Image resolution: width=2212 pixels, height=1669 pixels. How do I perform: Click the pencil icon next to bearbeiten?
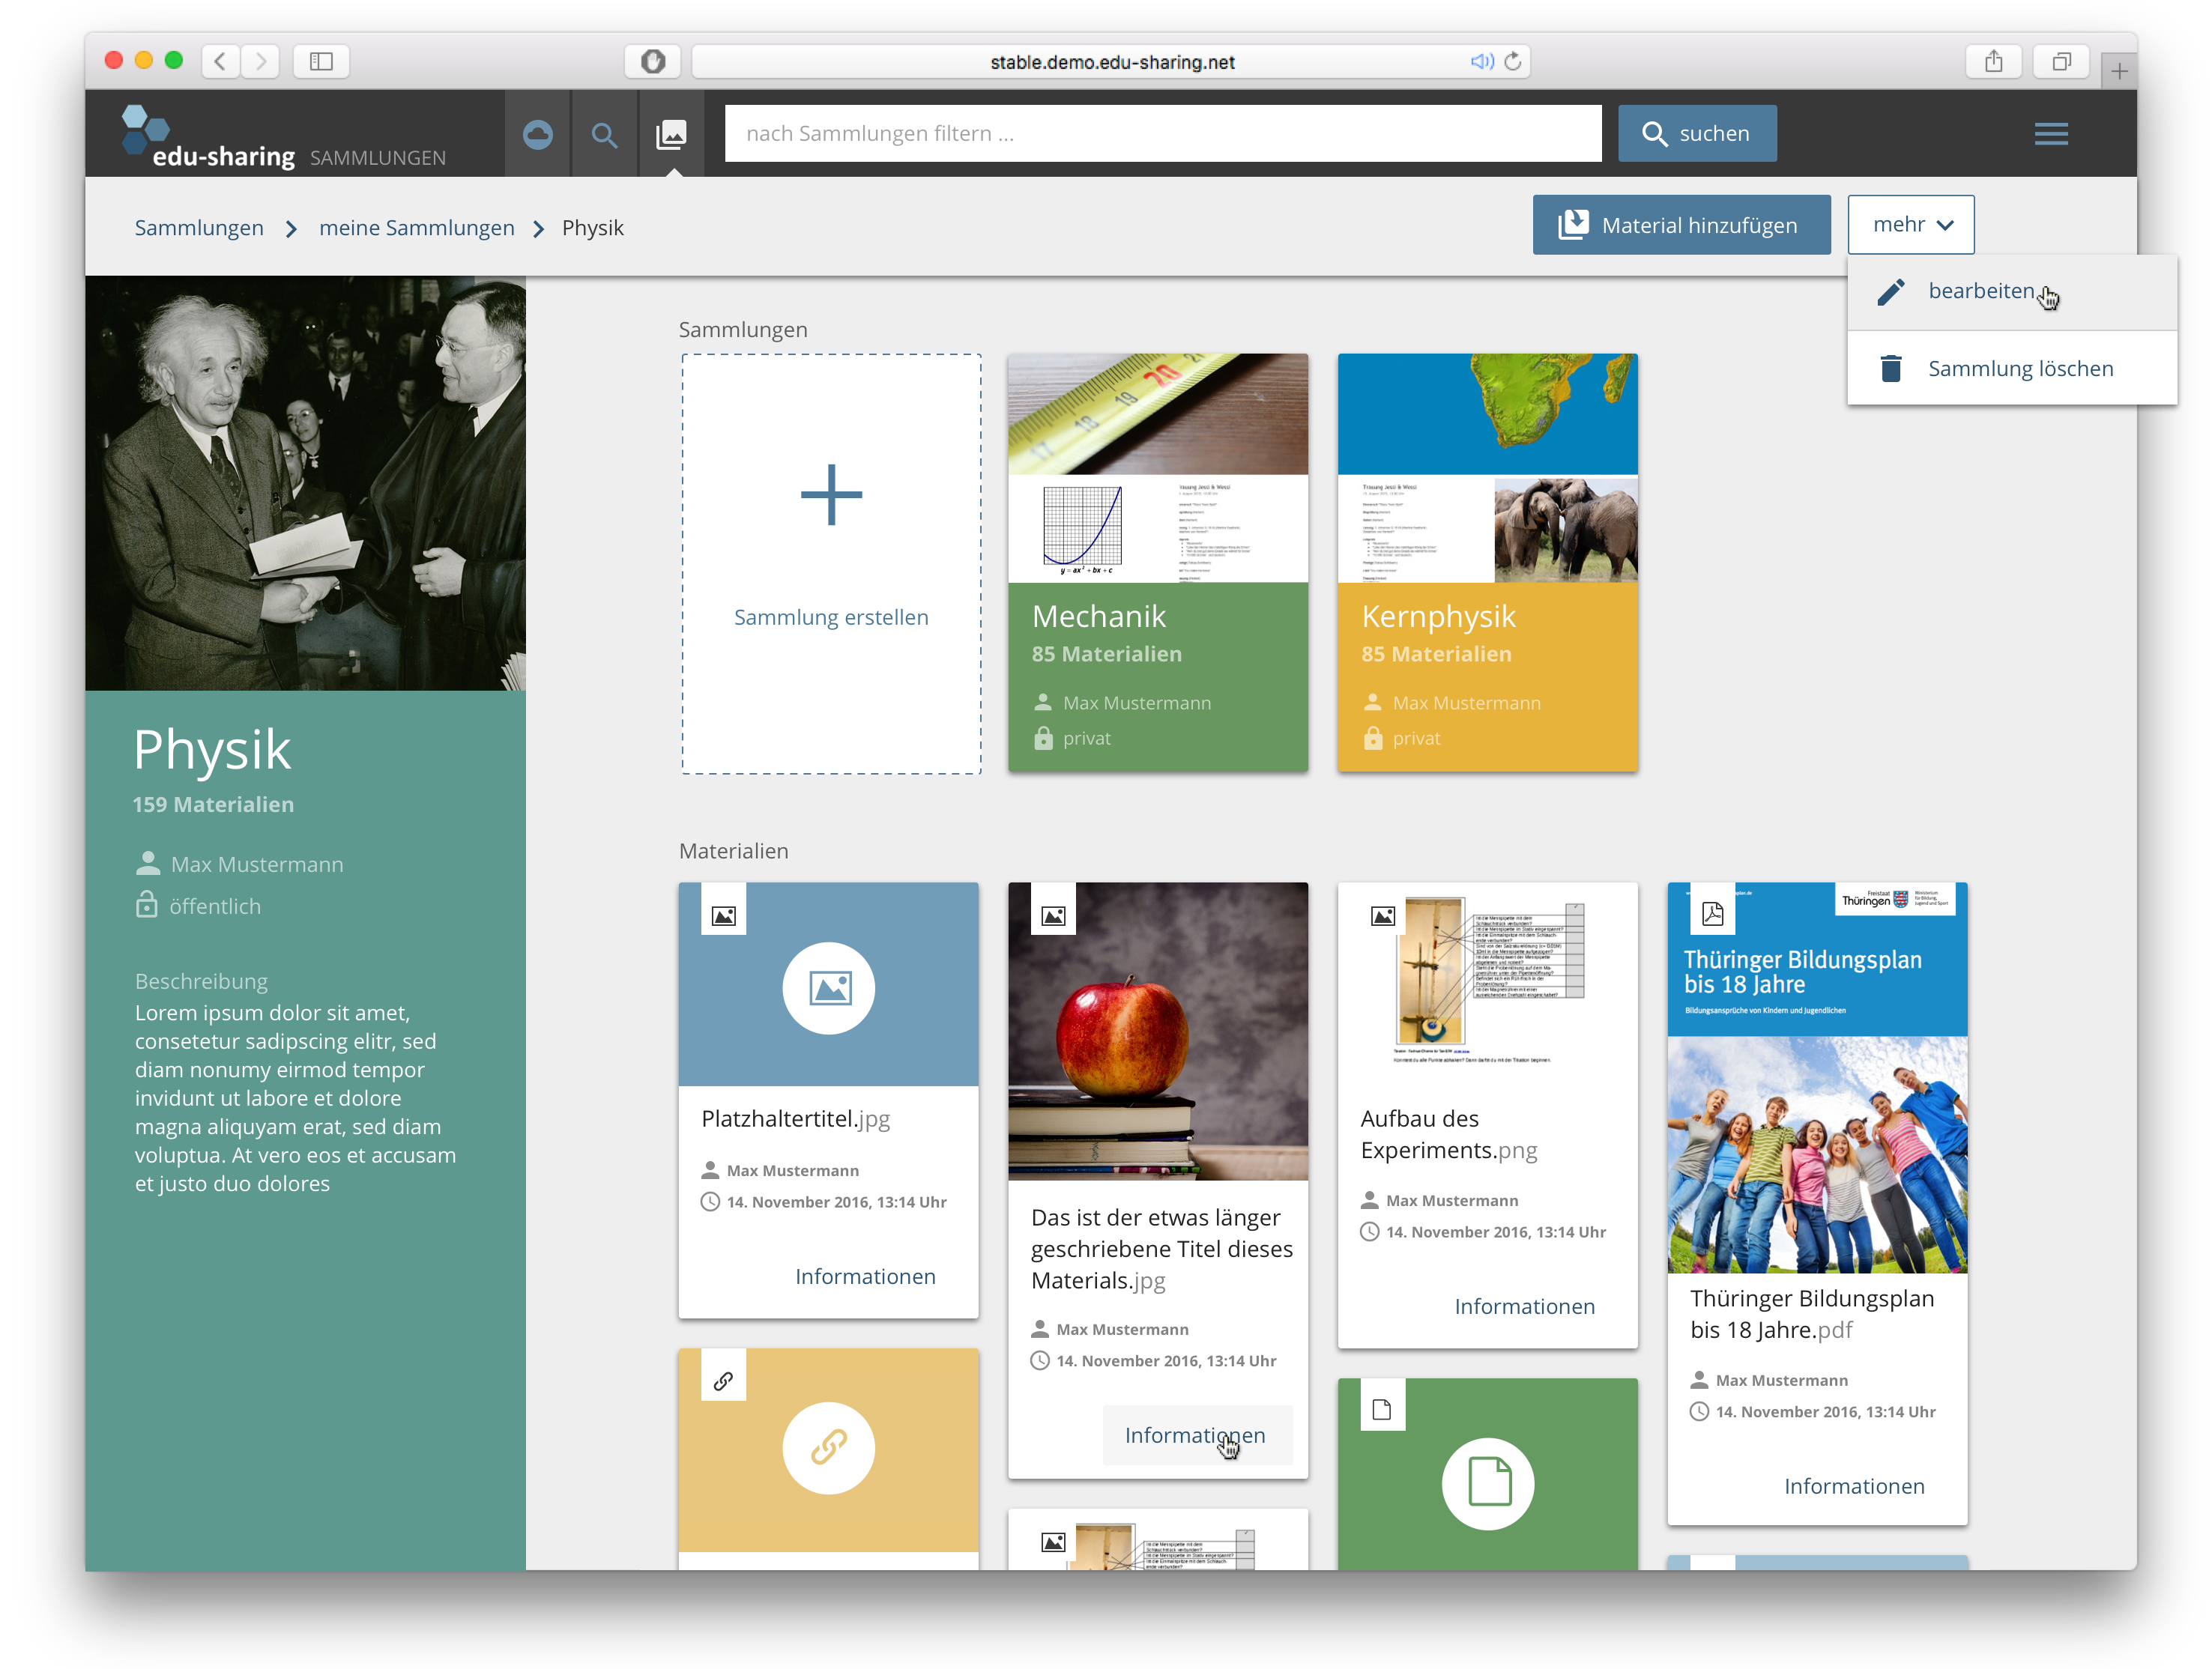click(x=1890, y=291)
